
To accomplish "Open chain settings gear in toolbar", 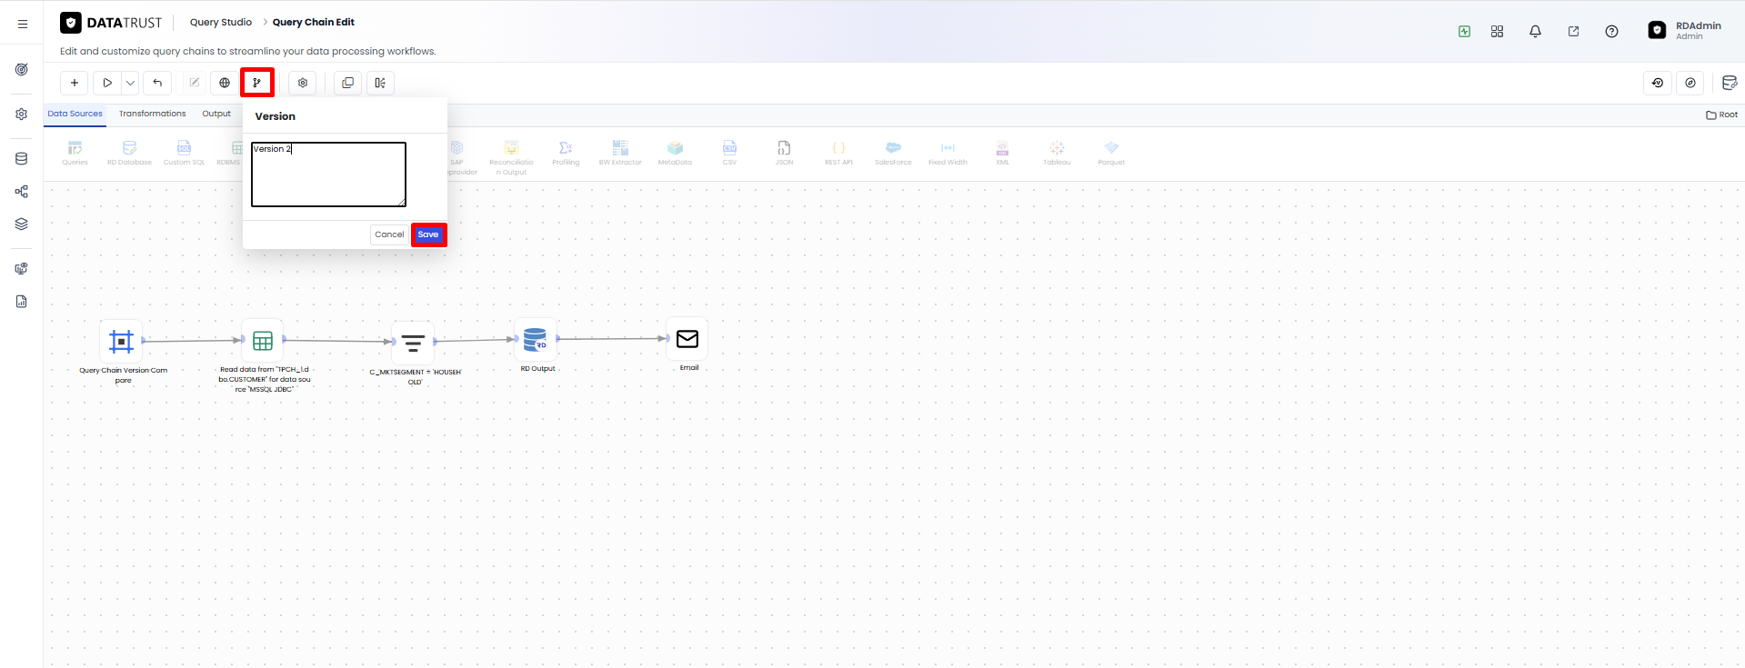I will pyautogui.click(x=303, y=83).
